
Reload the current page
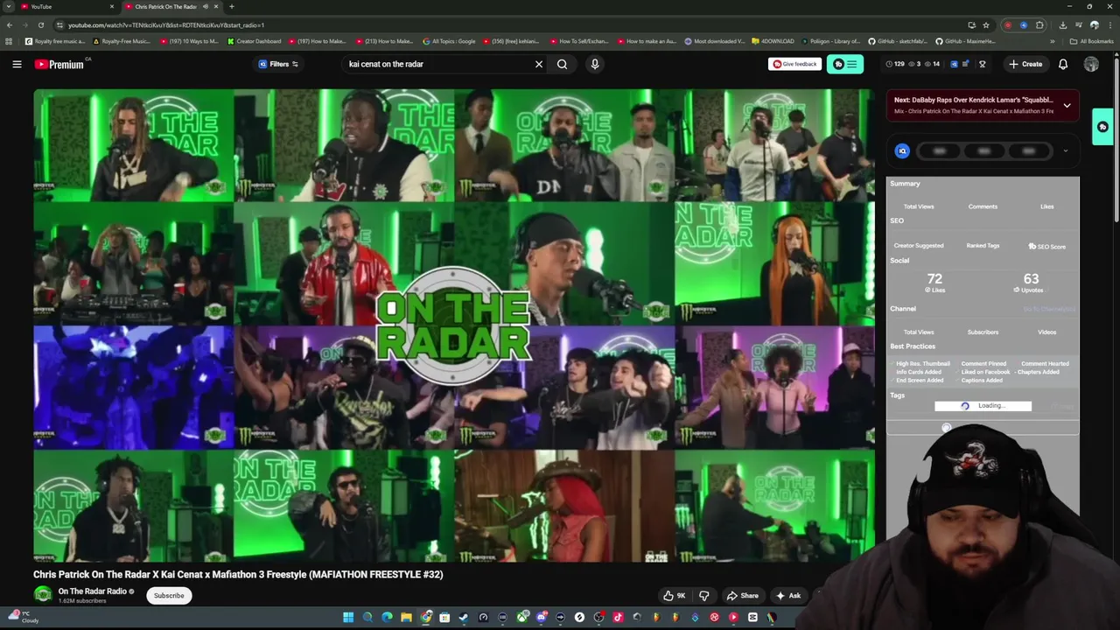pyautogui.click(x=40, y=24)
